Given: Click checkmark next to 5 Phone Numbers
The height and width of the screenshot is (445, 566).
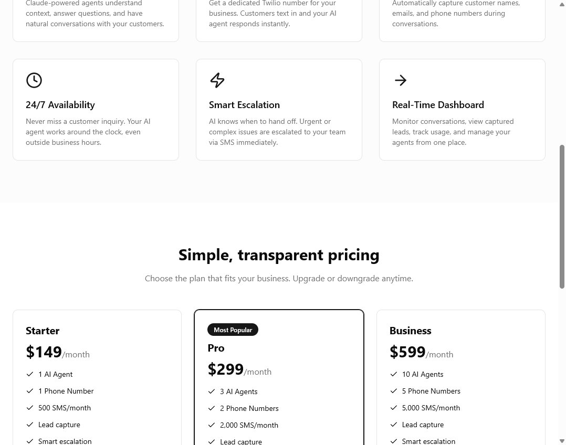Looking at the screenshot, I should pyautogui.click(x=394, y=391).
